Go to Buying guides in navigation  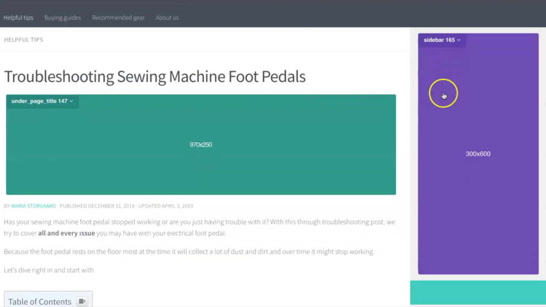tap(63, 18)
